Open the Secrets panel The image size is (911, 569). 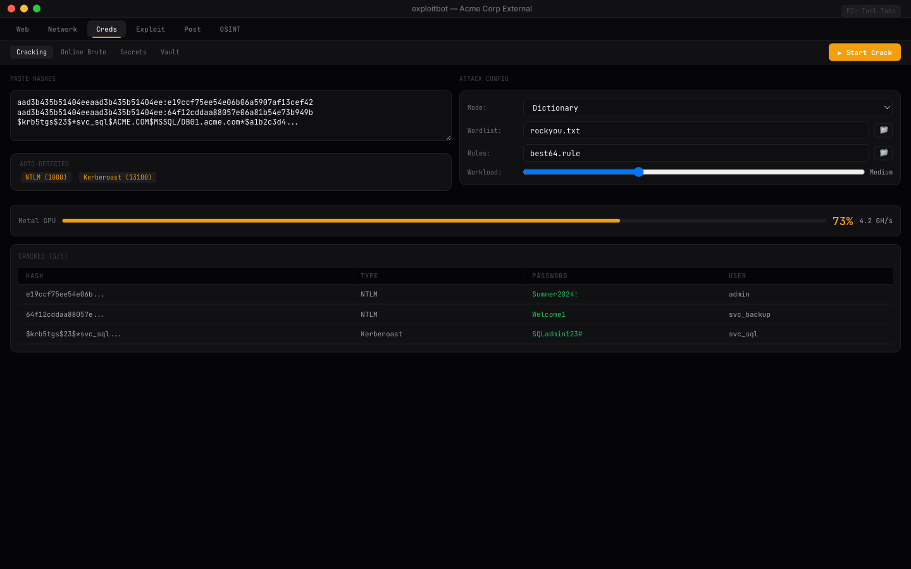pos(133,52)
